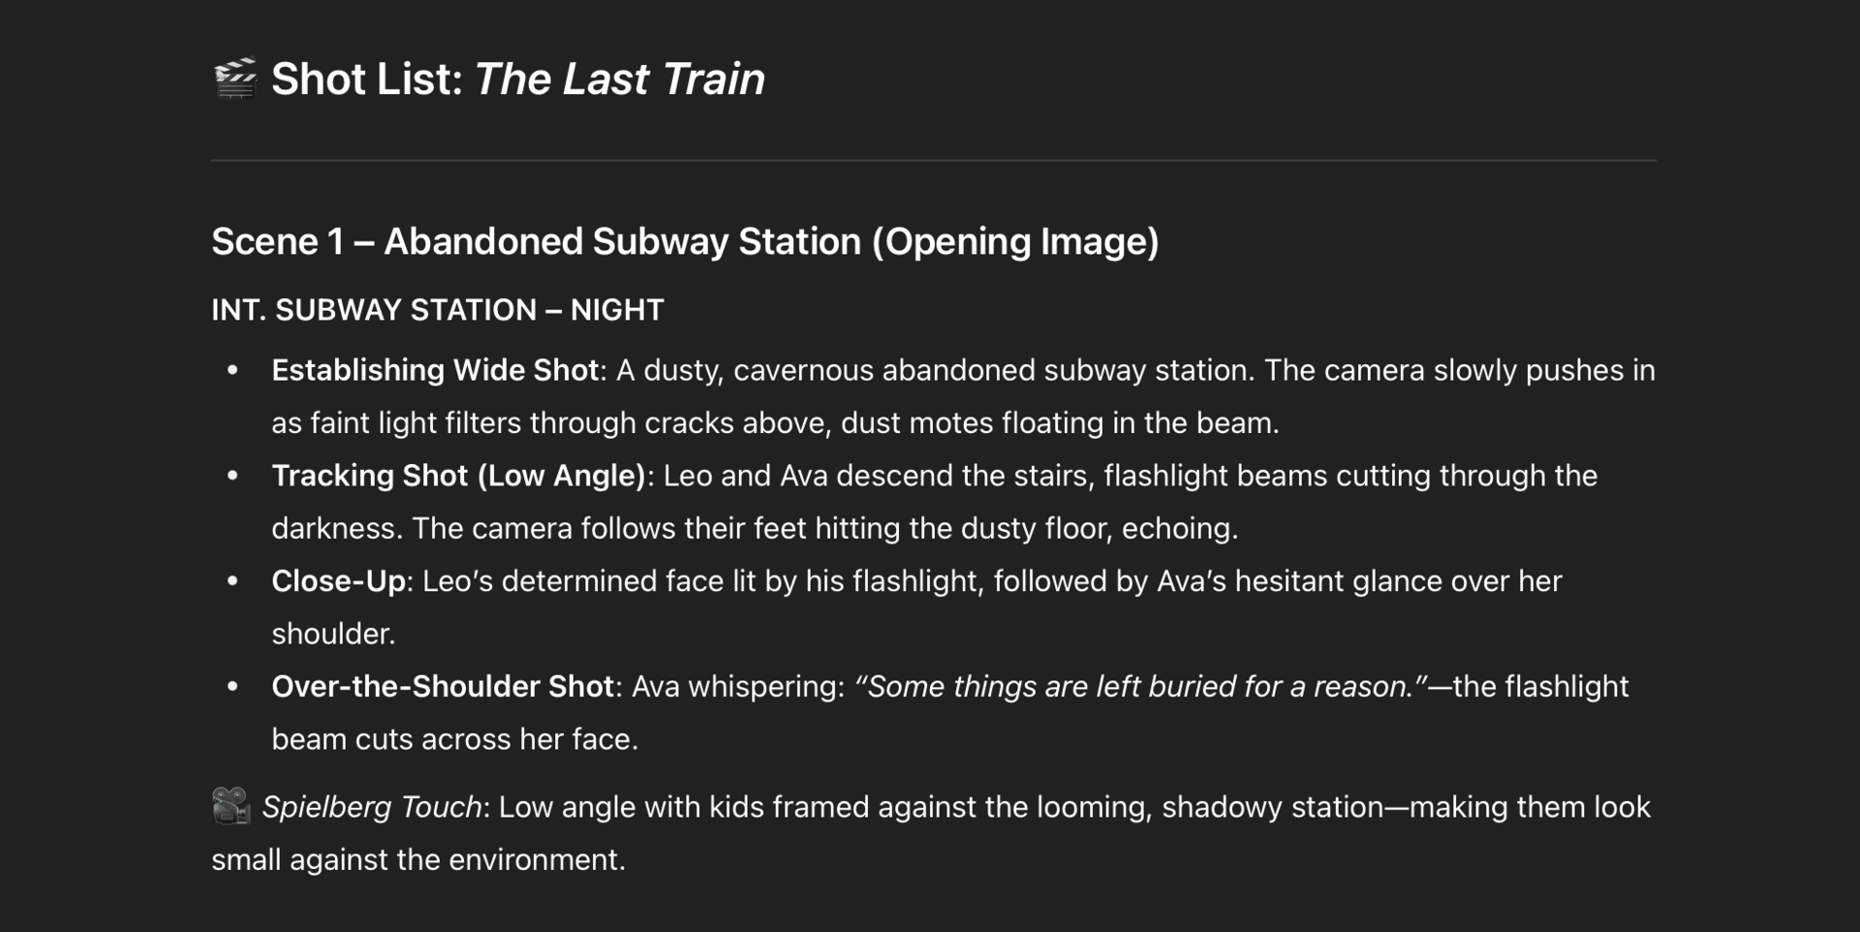Screen dimensions: 1860x932
Task: Select the Scene 1 Abandoned Subway Station heading
Action: 685,241
